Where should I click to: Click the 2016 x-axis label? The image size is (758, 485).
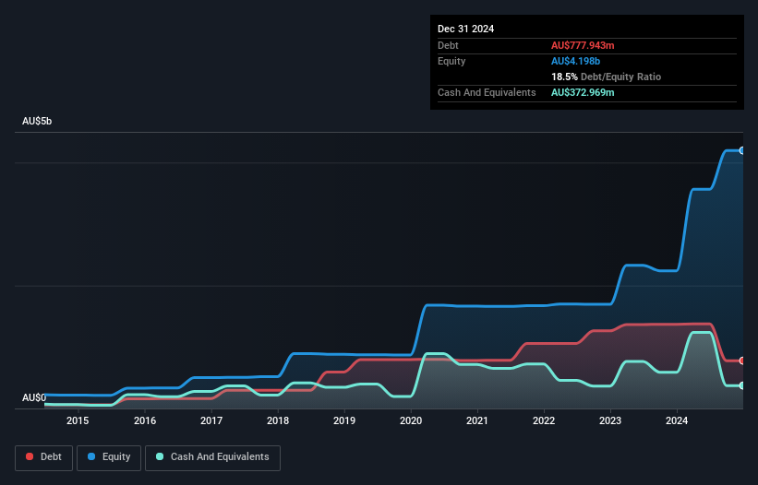[145, 420]
